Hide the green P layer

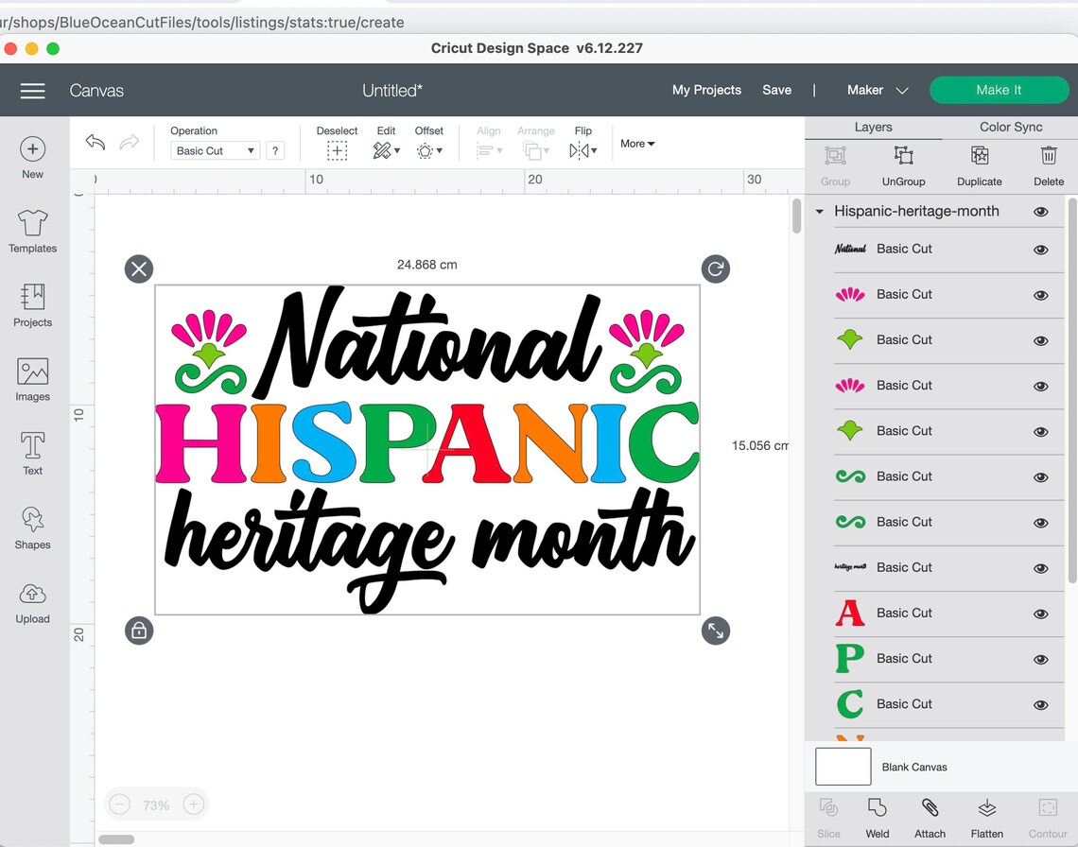click(x=1040, y=659)
